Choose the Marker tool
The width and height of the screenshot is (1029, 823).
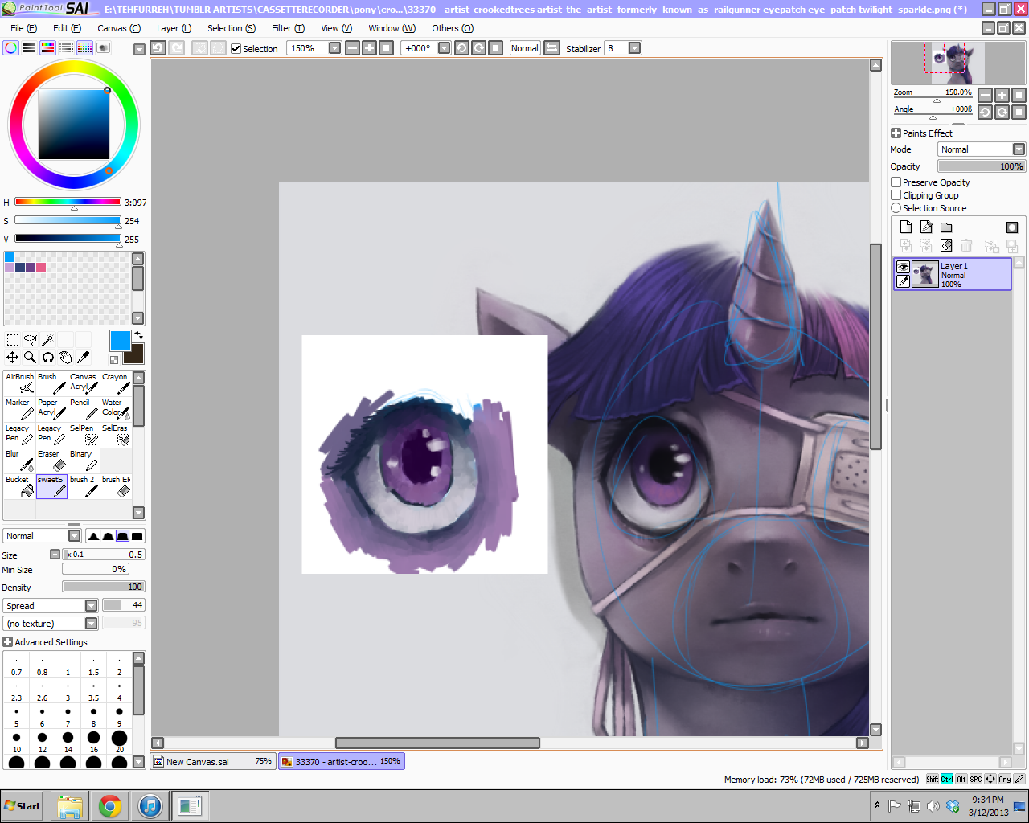pos(20,408)
